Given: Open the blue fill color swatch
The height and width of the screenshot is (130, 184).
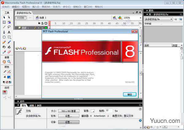Looking at the screenshot, I should point(9,77).
